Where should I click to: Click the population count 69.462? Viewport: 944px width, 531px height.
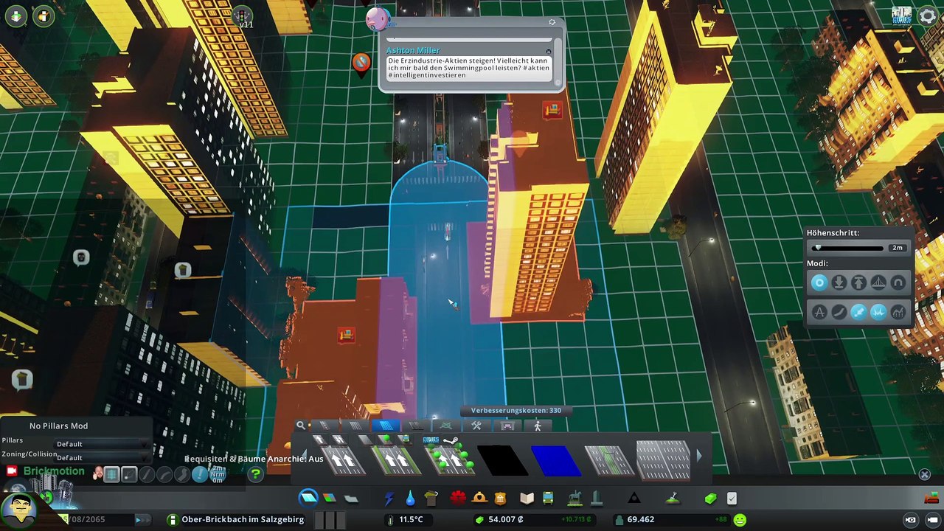coord(640,520)
